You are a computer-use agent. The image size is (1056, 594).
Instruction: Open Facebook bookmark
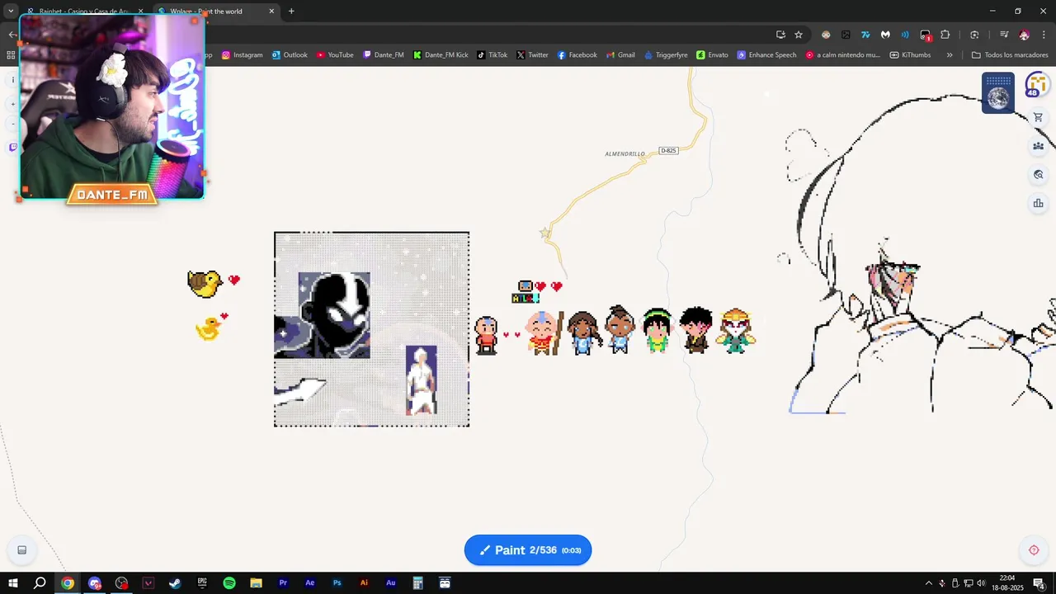click(577, 55)
